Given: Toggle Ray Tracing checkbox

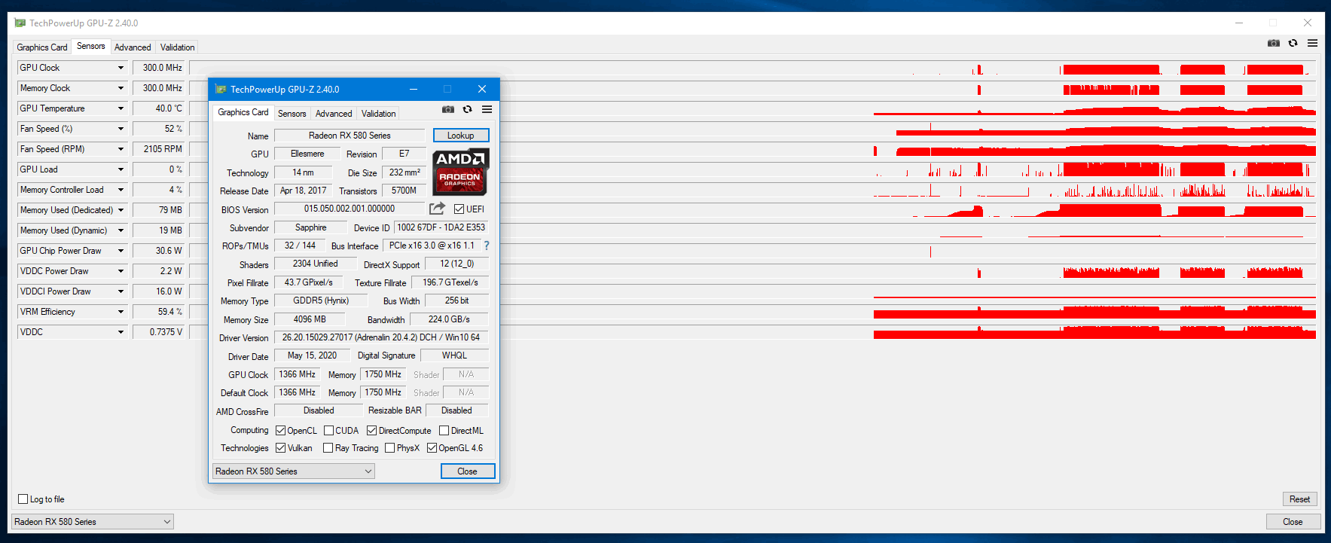Looking at the screenshot, I should 328,448.
